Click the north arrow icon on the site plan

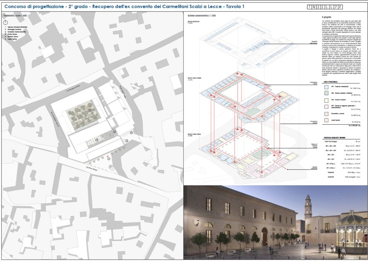[5, 22]
